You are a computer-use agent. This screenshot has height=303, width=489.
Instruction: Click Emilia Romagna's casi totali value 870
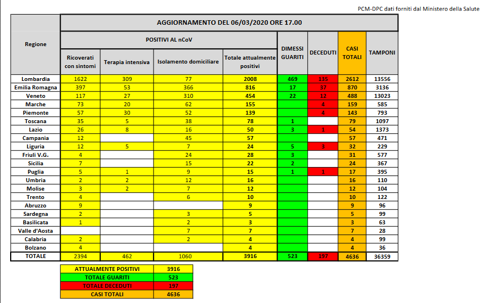coord(352,88)
